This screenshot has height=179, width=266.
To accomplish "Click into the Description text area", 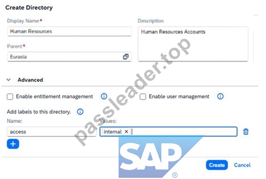I will [x=193, y=44].
